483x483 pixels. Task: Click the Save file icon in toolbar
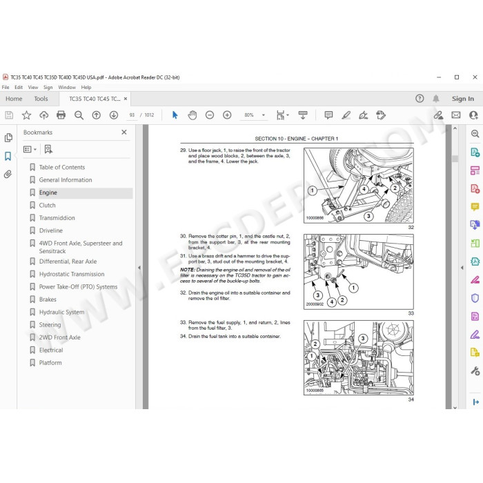9,115
